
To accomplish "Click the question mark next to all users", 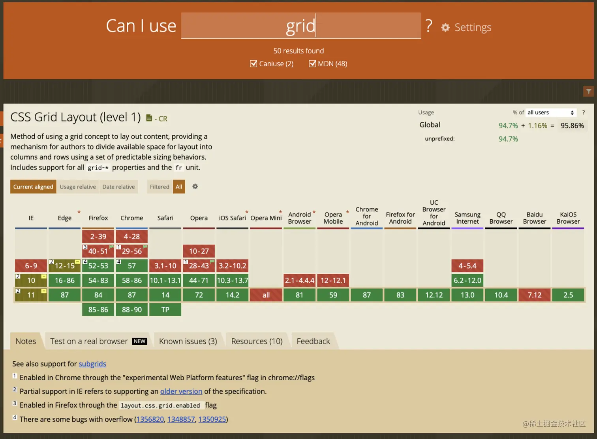I will [x=584, y=112].
